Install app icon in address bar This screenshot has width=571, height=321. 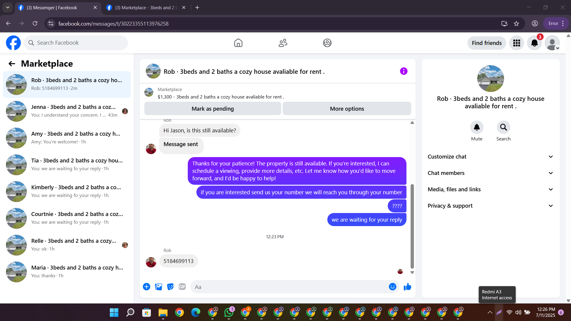504,24
